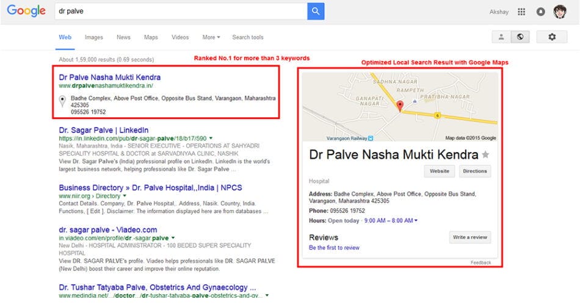Open the notifications bell icon

coord(540,12)
